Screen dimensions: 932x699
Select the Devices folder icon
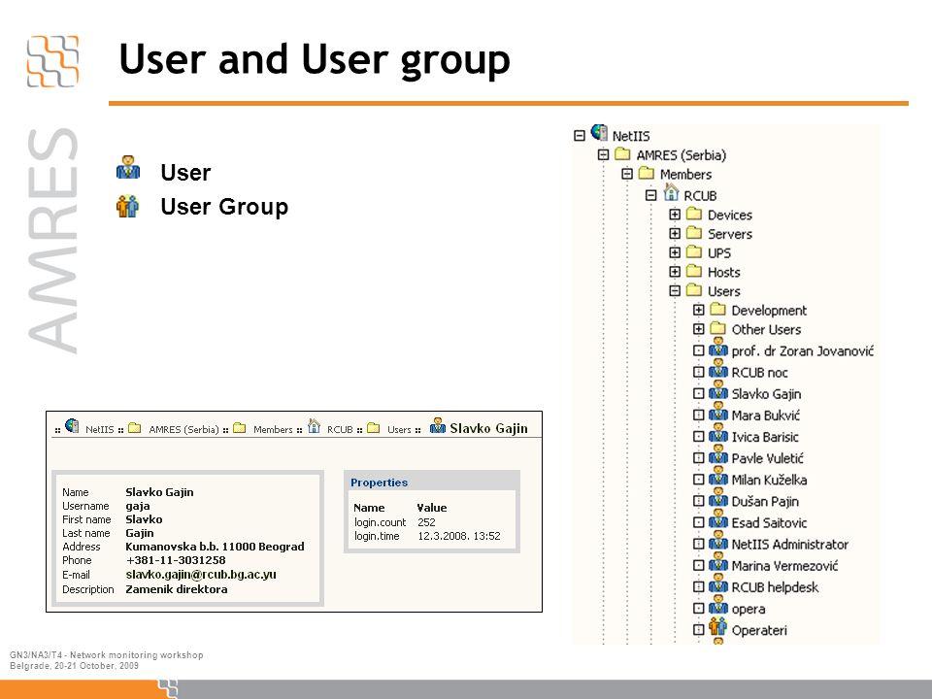[693, 214]
